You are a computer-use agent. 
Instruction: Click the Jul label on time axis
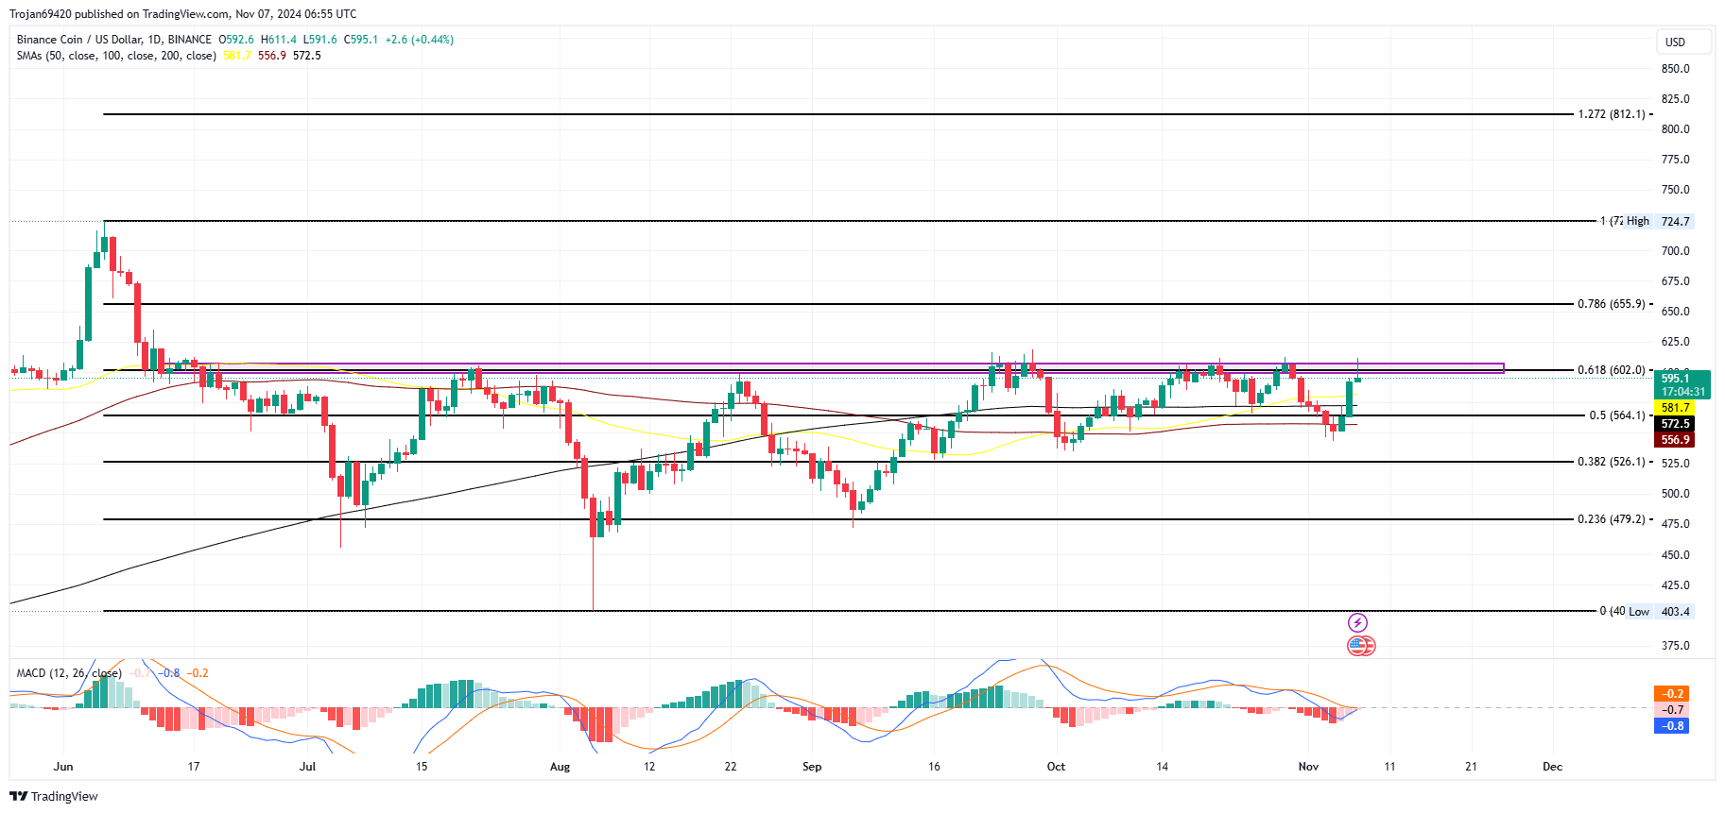click(x=307, y=767)
